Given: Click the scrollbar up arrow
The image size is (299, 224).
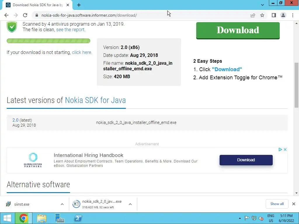Looking at the screenshot, I should click(296, 23).
